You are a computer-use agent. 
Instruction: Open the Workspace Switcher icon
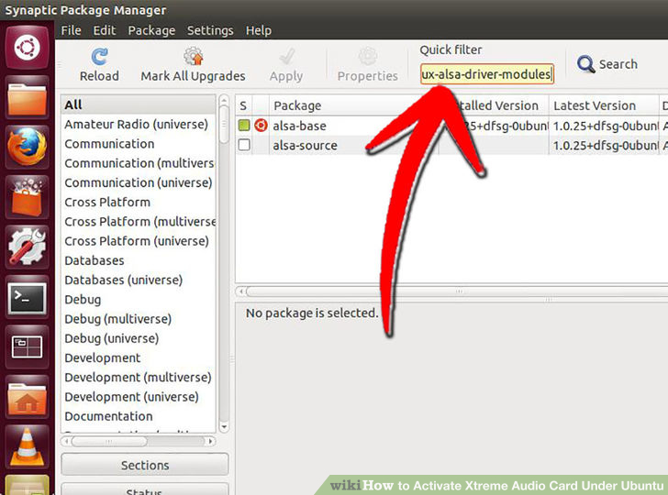[x=27, y=347]
